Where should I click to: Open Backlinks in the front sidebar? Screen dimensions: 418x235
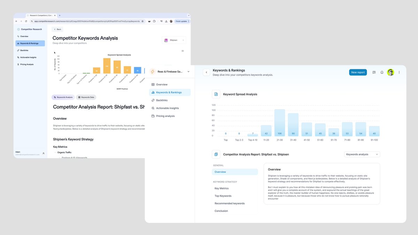point(170,100)
